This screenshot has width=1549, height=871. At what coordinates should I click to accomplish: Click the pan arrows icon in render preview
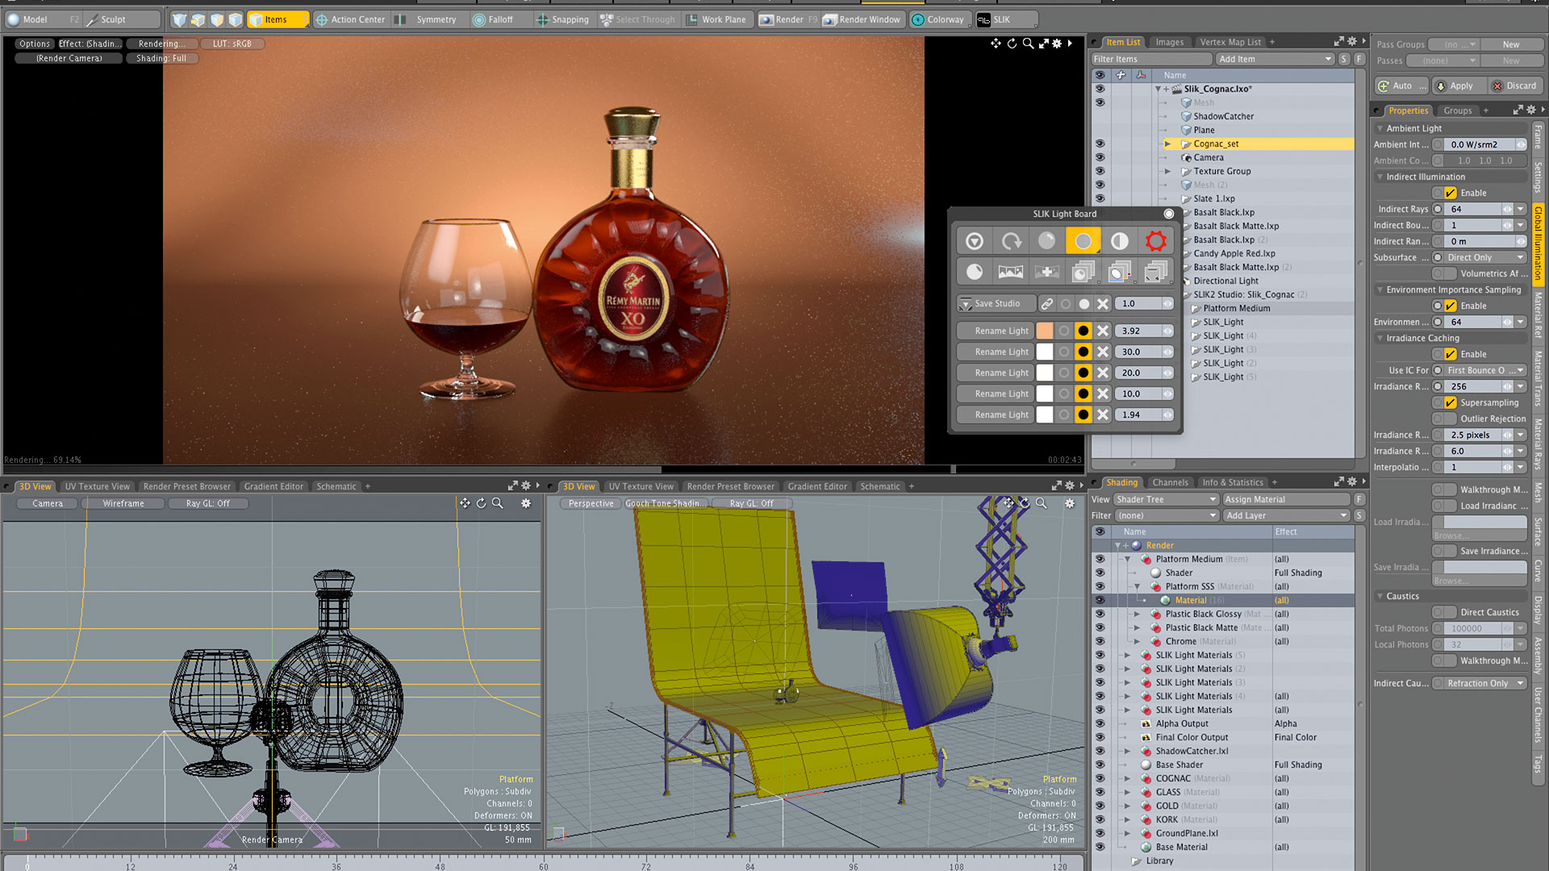996,44
